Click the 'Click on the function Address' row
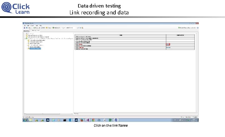The width and height of the screenshot is (225, 137). [135, 46]
